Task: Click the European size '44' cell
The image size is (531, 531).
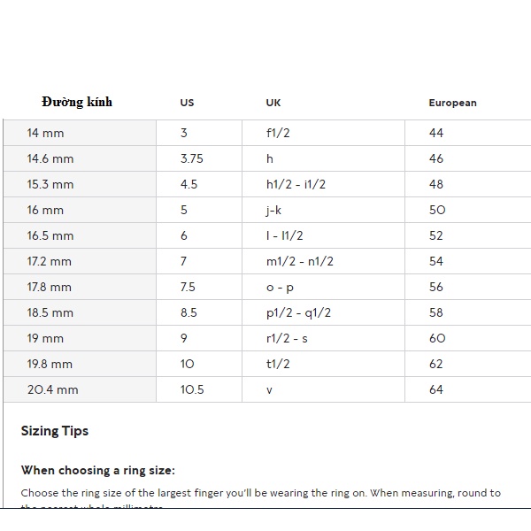Action: point(435,133)
